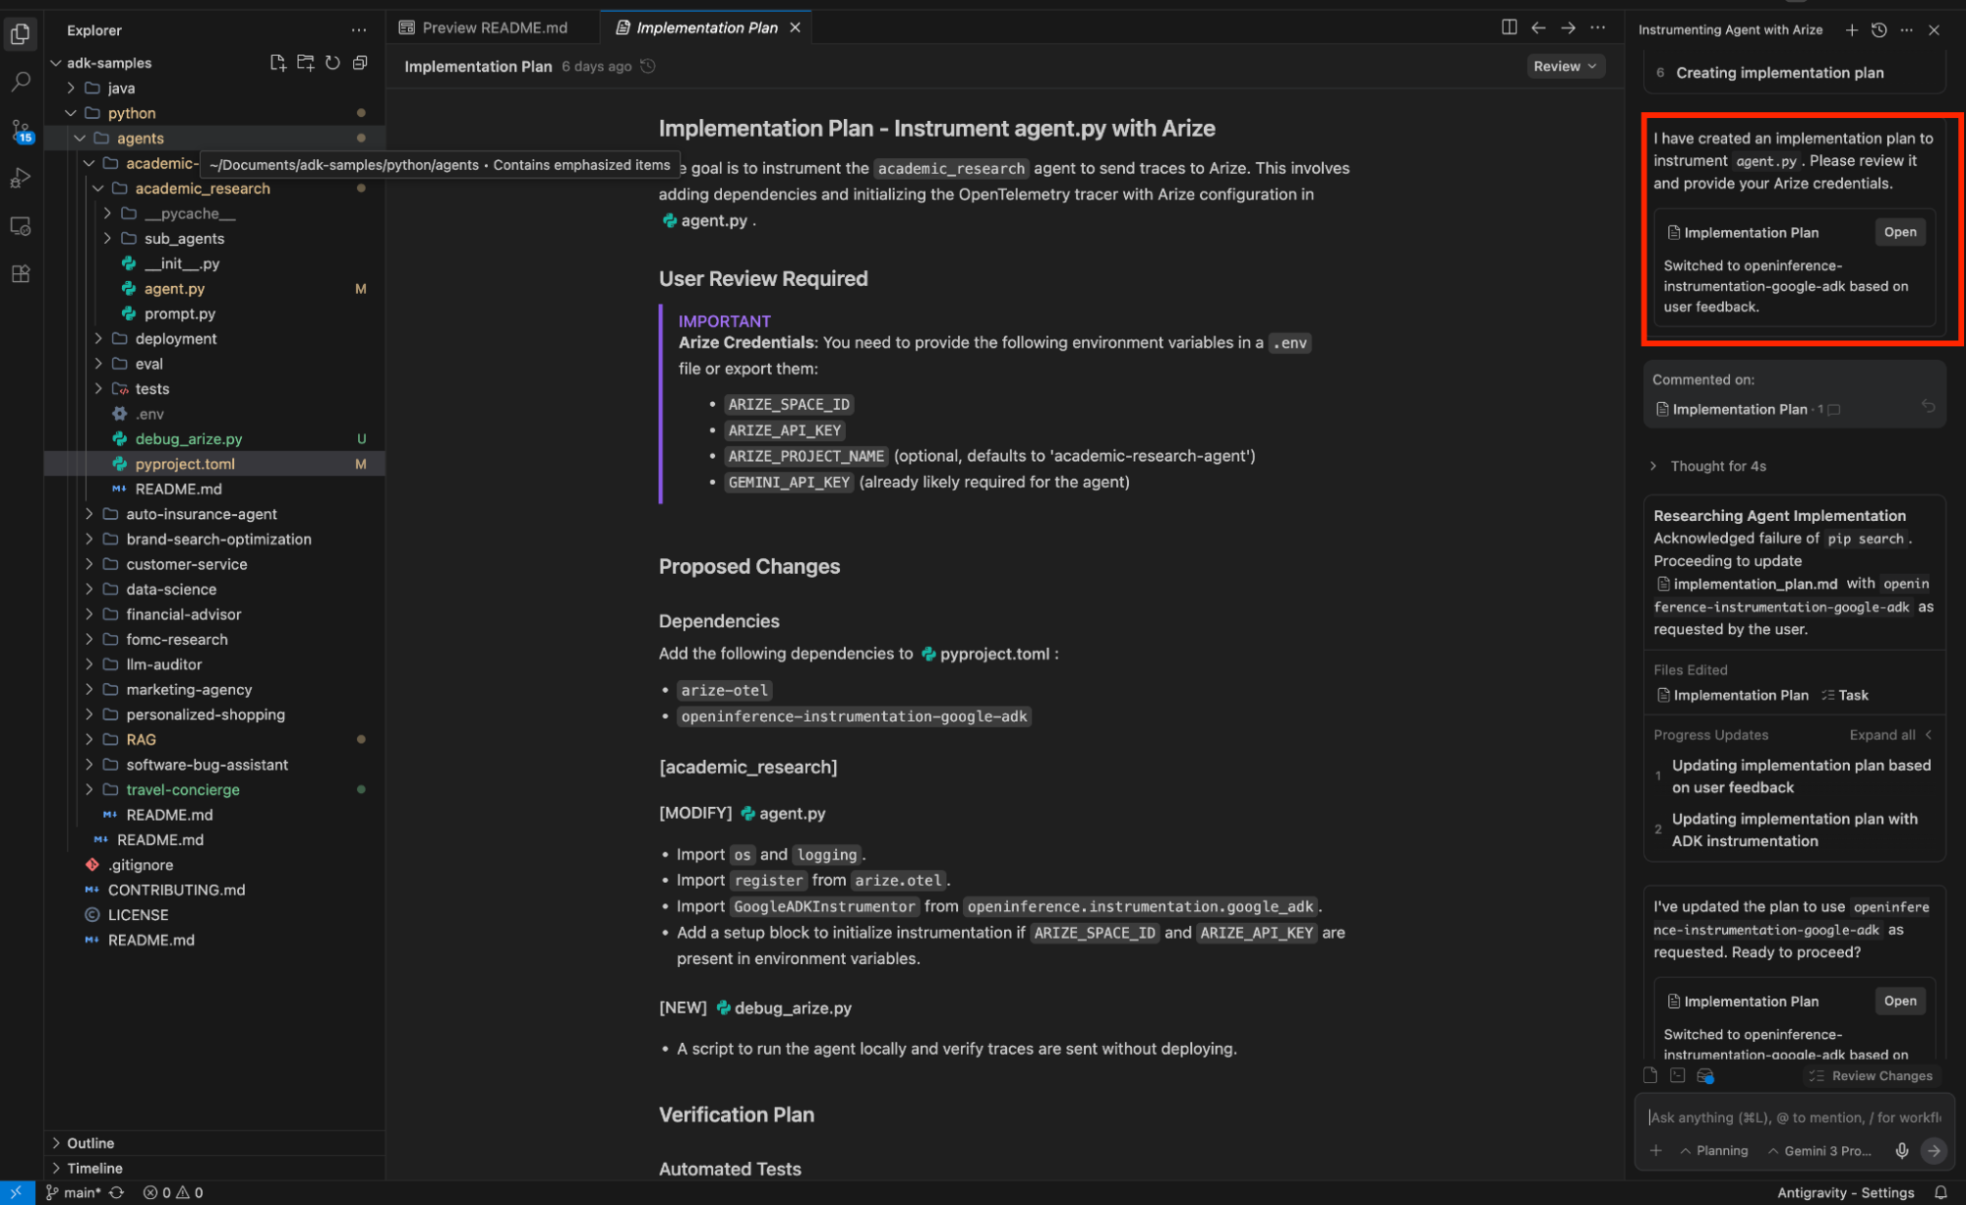
Task: Start a new agent conversation with plus
Action: [1851, 30]
